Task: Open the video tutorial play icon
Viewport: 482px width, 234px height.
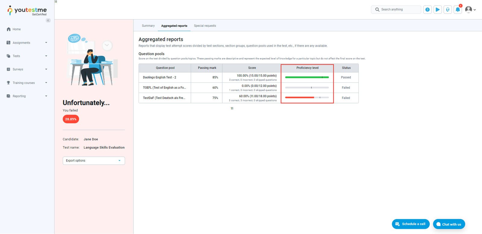Action: click(x=437, y=10)
